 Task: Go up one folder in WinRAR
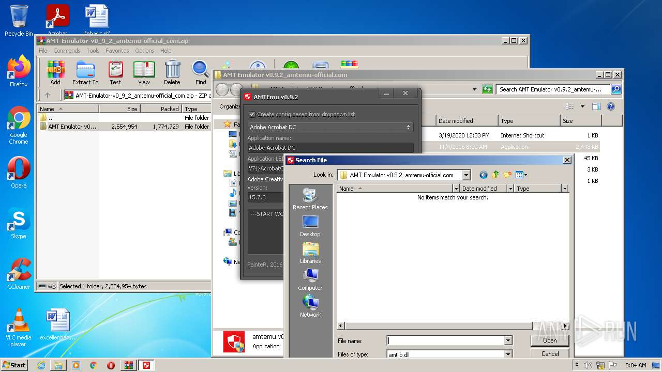(x=48, y=95)
